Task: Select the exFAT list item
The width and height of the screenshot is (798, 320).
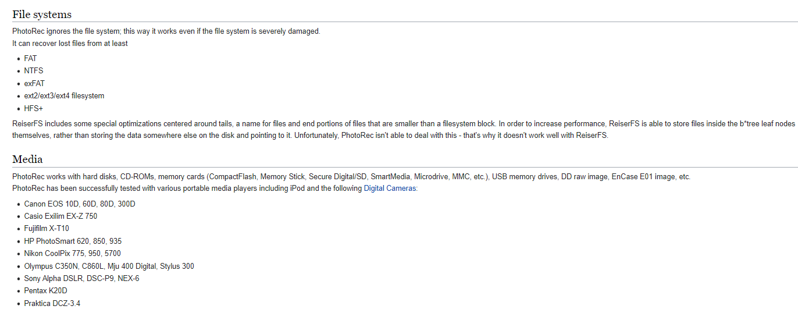Action: pos(34,84)
